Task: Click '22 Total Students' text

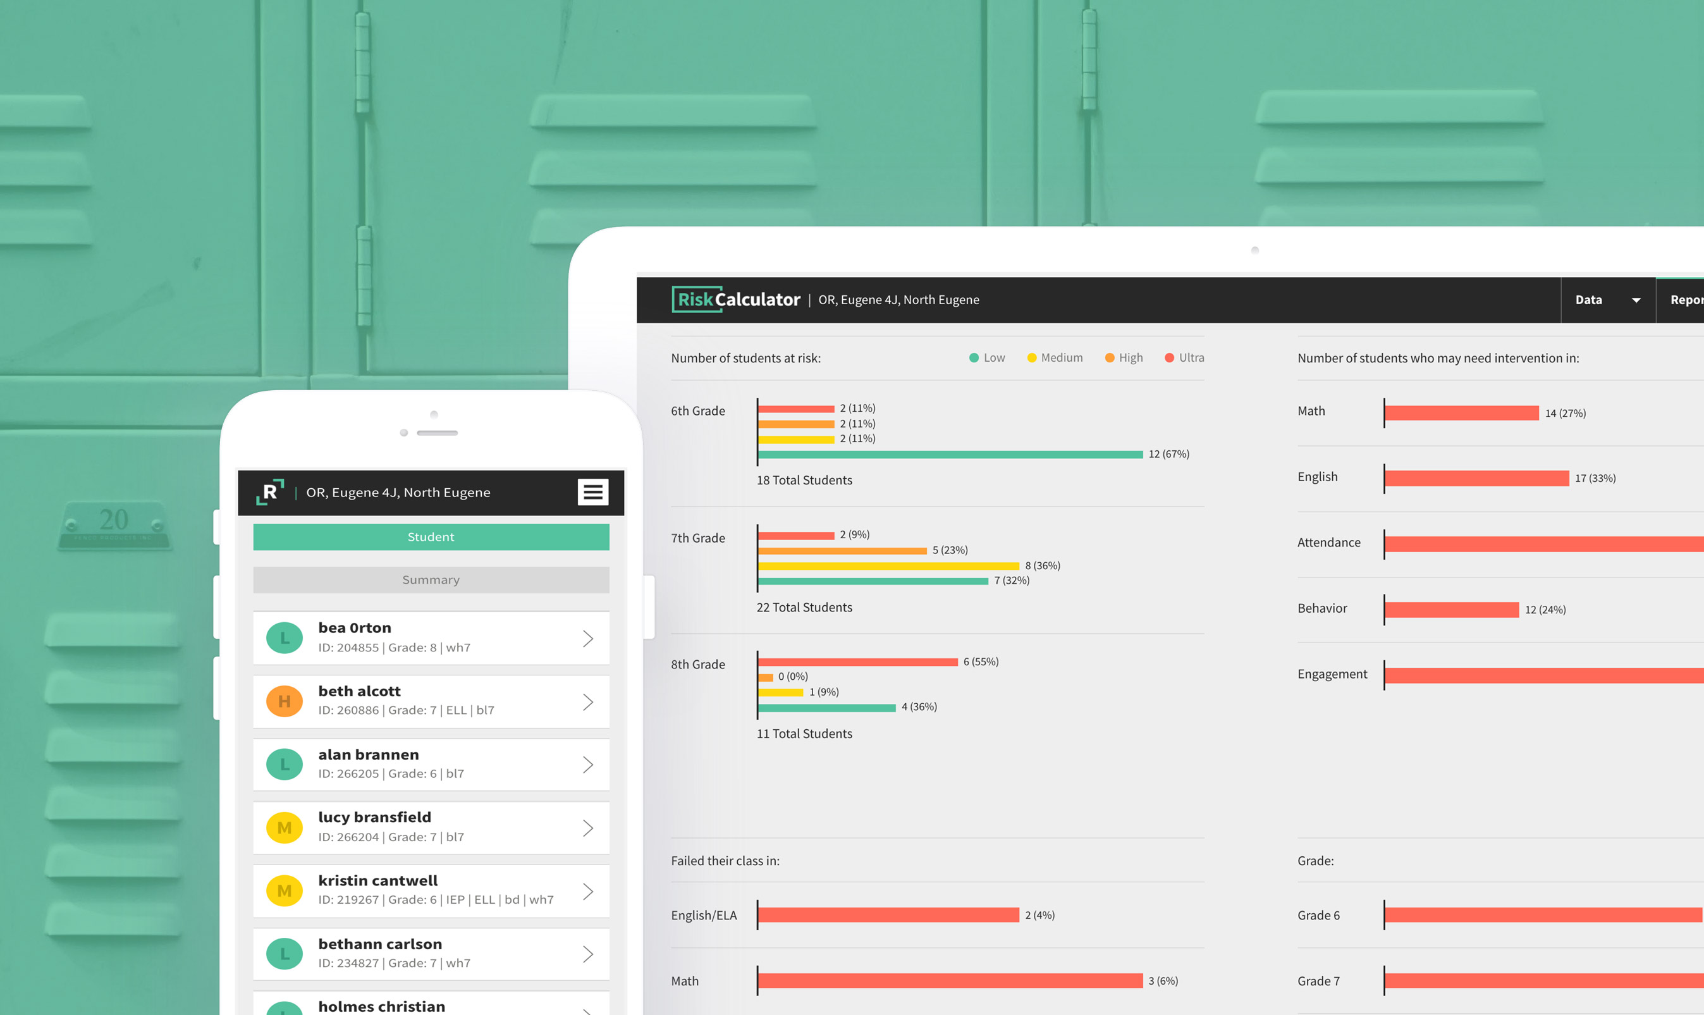Action: point(804,607)
